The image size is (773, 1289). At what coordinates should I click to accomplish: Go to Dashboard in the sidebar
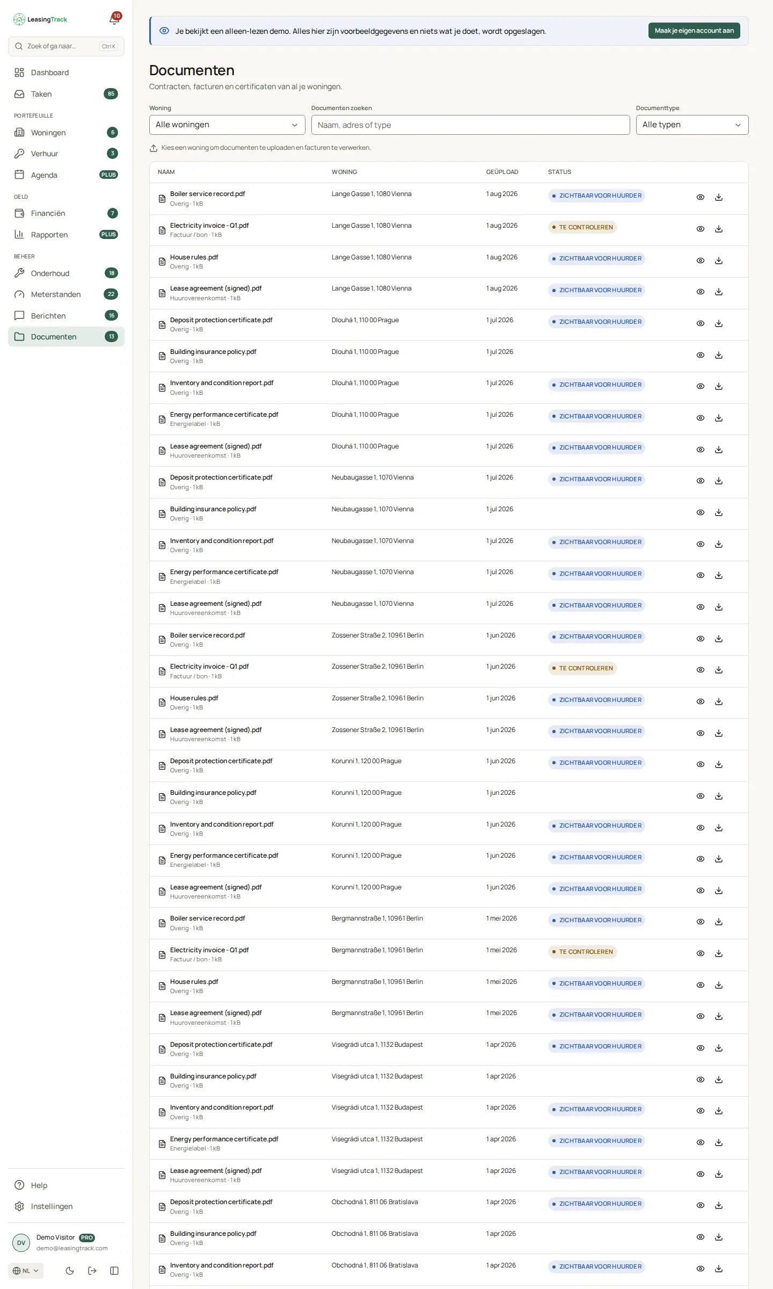click(66, 73)
